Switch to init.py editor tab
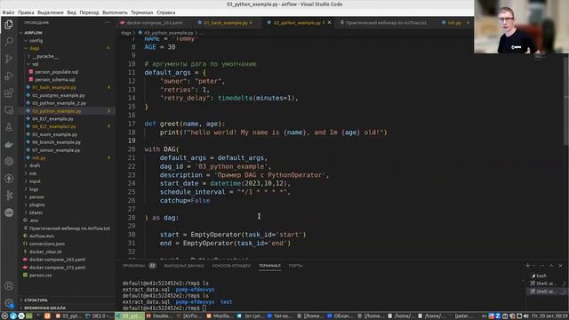This screenshot has height=320, width=569. (x=454, y=22)
